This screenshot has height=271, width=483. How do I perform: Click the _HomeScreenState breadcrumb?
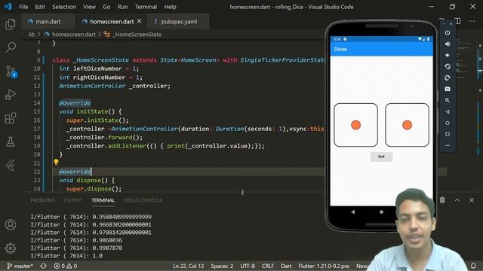click(137, 35)
